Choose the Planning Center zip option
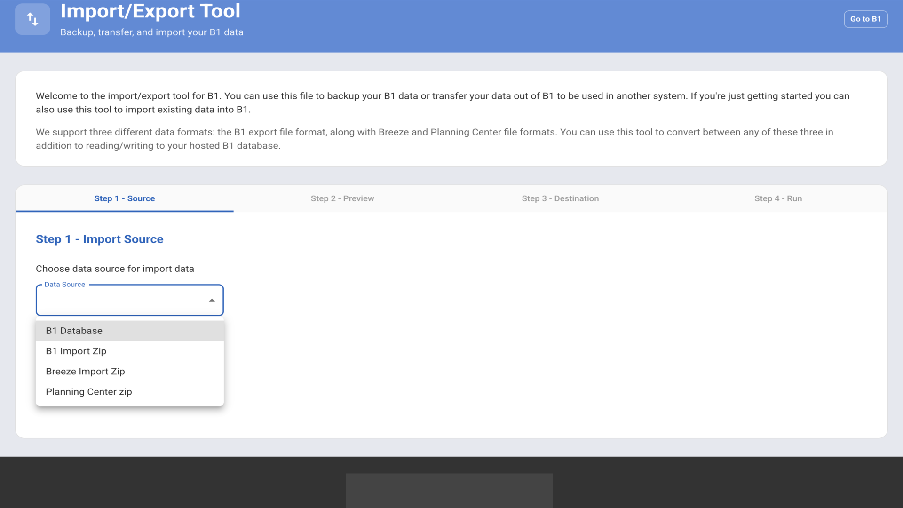 coord(88,392)
